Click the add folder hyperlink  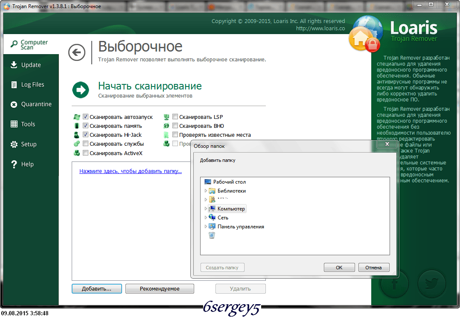131,171
